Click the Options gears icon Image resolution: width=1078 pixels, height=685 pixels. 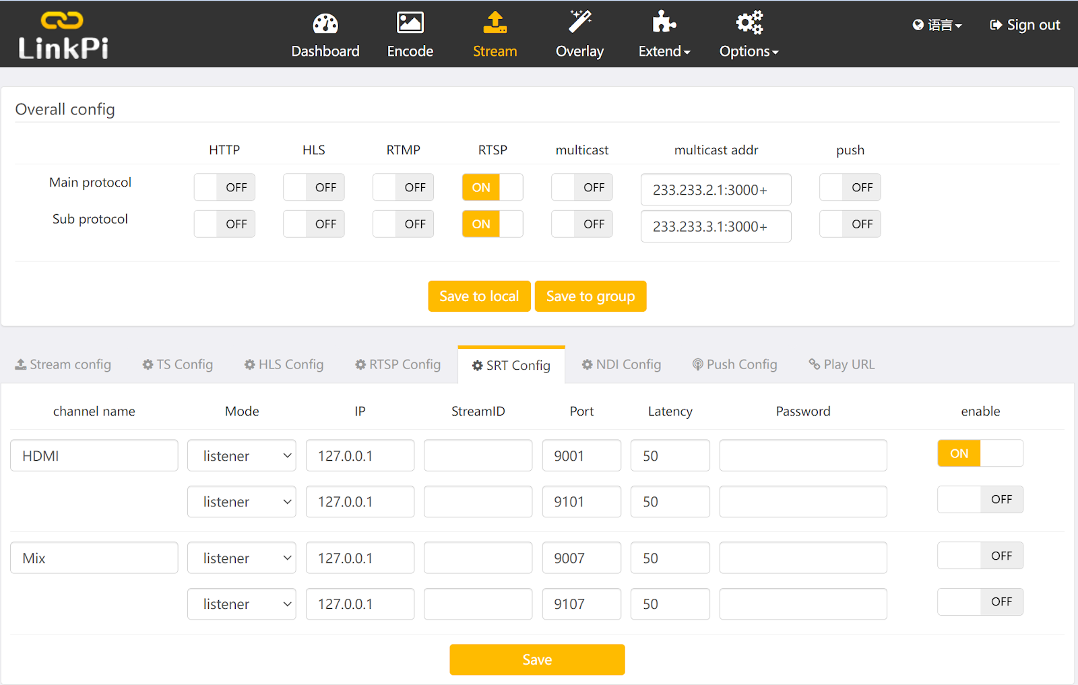749,23
